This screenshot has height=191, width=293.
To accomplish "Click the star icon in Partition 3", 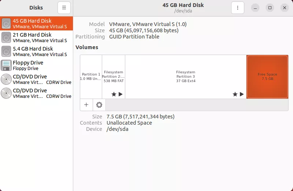I will click(x=235, y=94).
